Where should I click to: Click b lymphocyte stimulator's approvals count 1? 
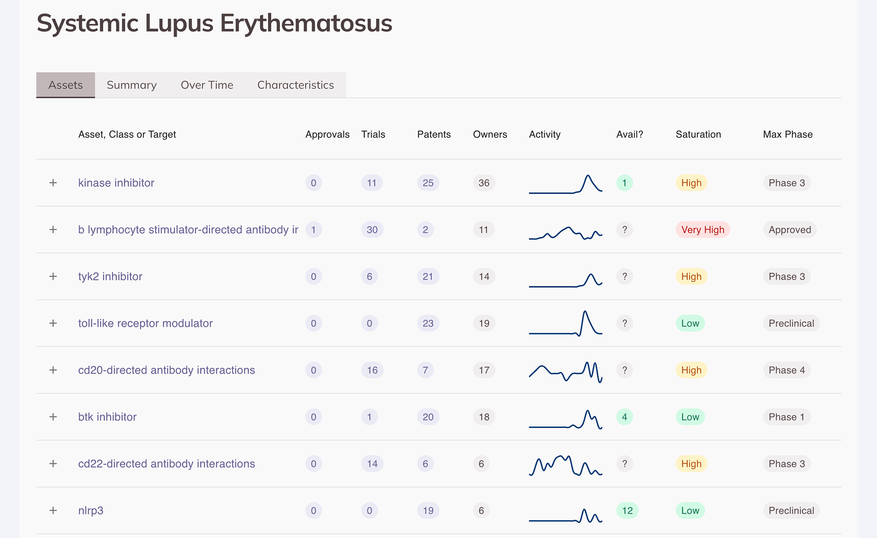pyautogui.click(x=313, y=230)
